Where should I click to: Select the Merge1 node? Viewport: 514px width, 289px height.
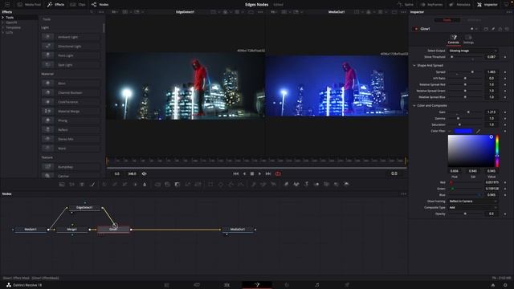click(71, 230)
